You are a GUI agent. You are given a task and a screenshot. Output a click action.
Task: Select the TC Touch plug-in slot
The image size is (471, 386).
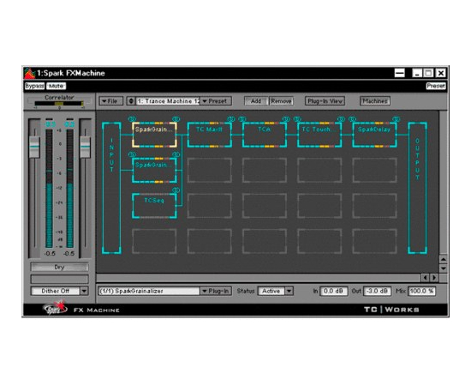pos(319,135)
